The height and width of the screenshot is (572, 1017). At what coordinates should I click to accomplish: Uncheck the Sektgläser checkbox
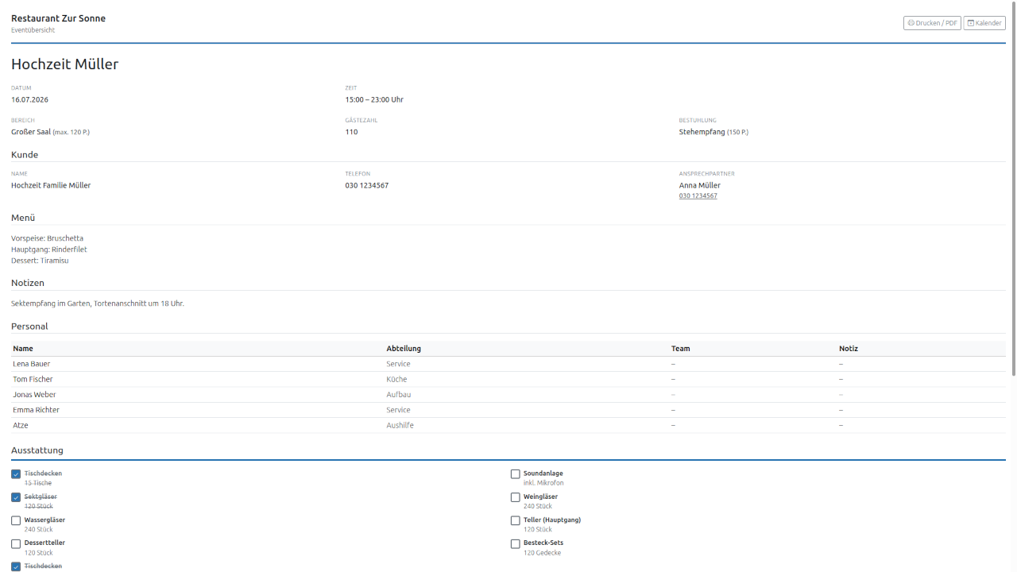[16, 497]
